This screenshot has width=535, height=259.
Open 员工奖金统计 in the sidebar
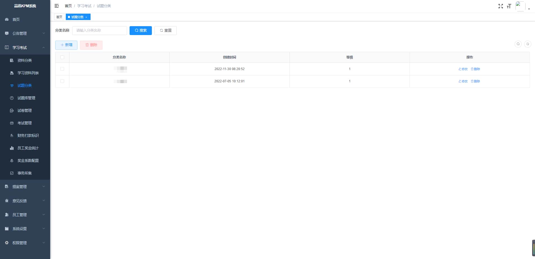25,148
